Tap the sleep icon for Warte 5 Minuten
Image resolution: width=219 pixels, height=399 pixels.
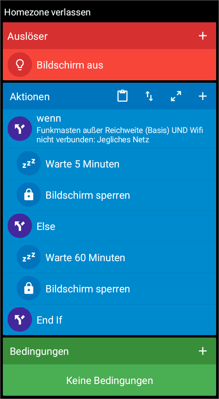(28, 164)
